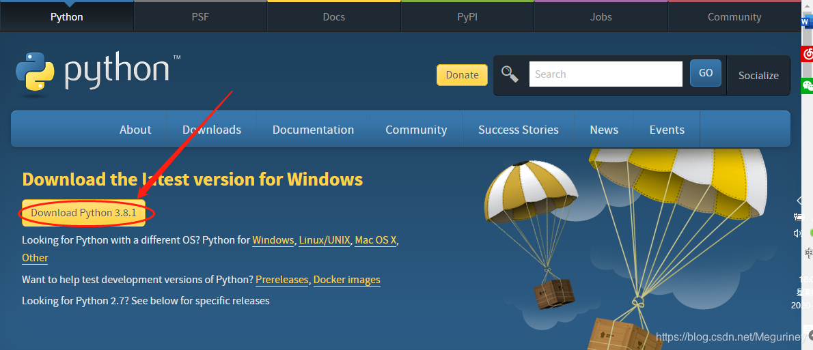Open the PyPI top tab
The width and height of the screenshot is (813, 350).
[x=467, y=16]
